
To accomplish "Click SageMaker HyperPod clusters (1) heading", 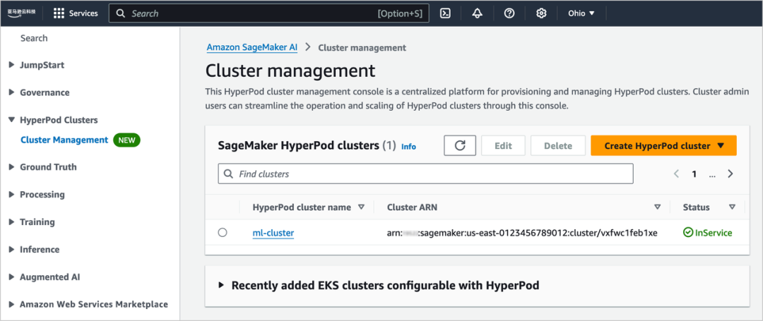I will pyautogui.click(x=307, y=145).
